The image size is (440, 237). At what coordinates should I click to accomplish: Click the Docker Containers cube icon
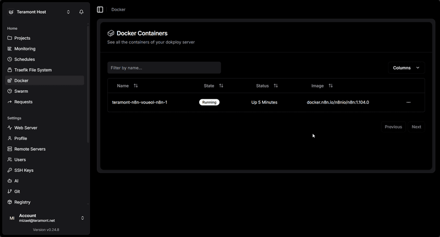click(111, 33)
